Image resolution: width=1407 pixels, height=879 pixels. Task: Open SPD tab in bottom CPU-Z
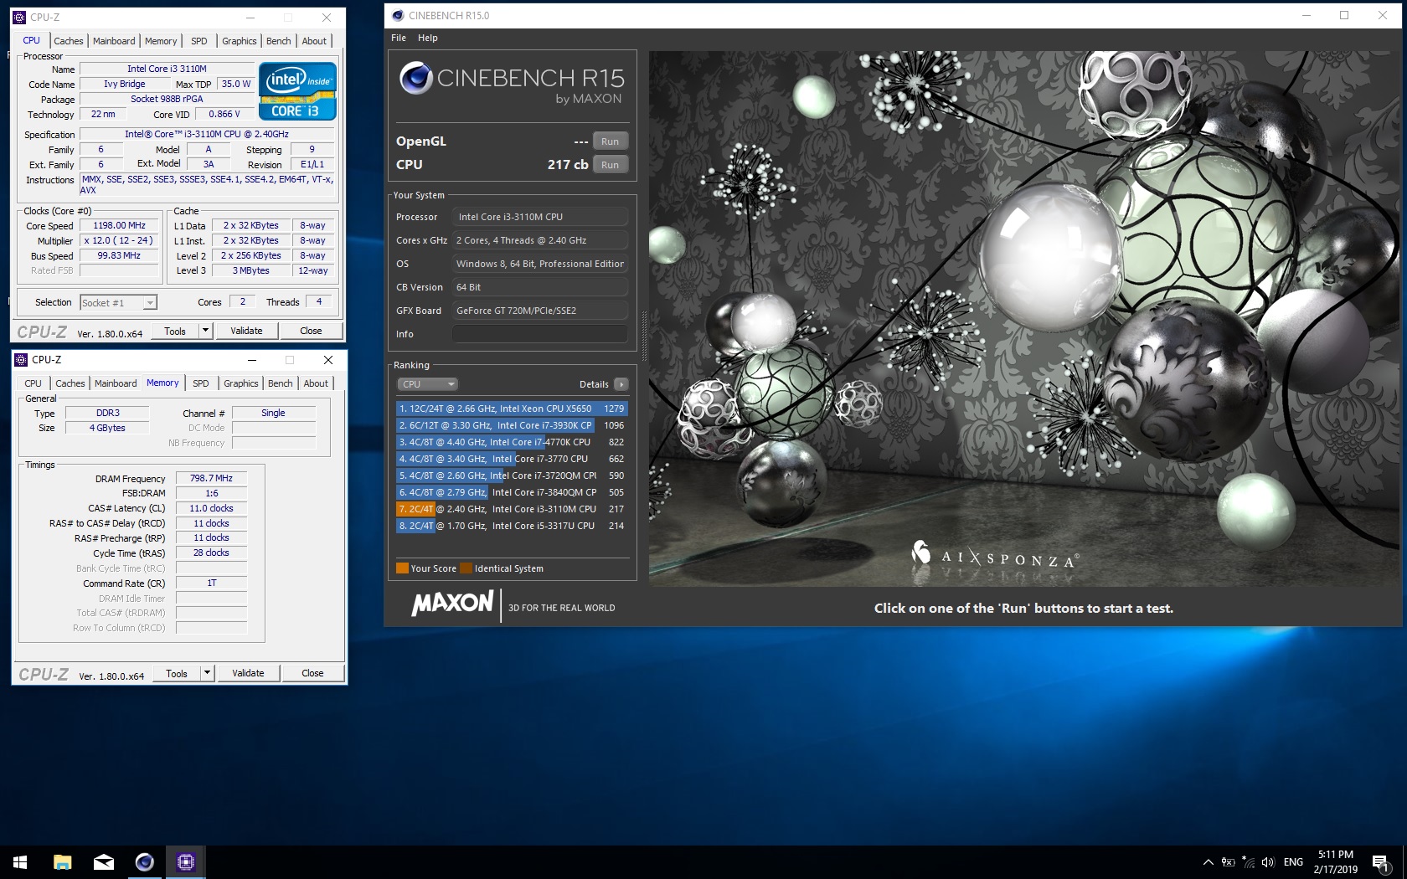pos(201,383)
